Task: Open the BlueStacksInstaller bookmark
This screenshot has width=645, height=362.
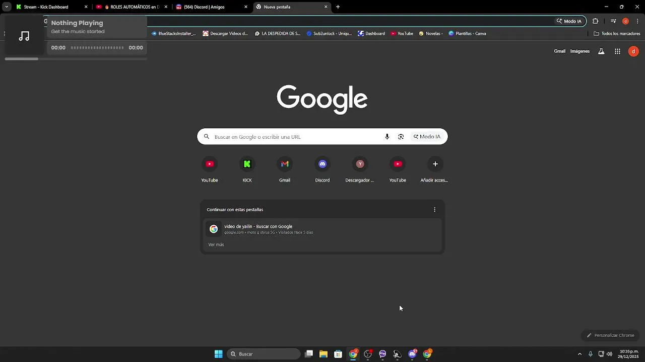Action: click(x=173, y=34)
